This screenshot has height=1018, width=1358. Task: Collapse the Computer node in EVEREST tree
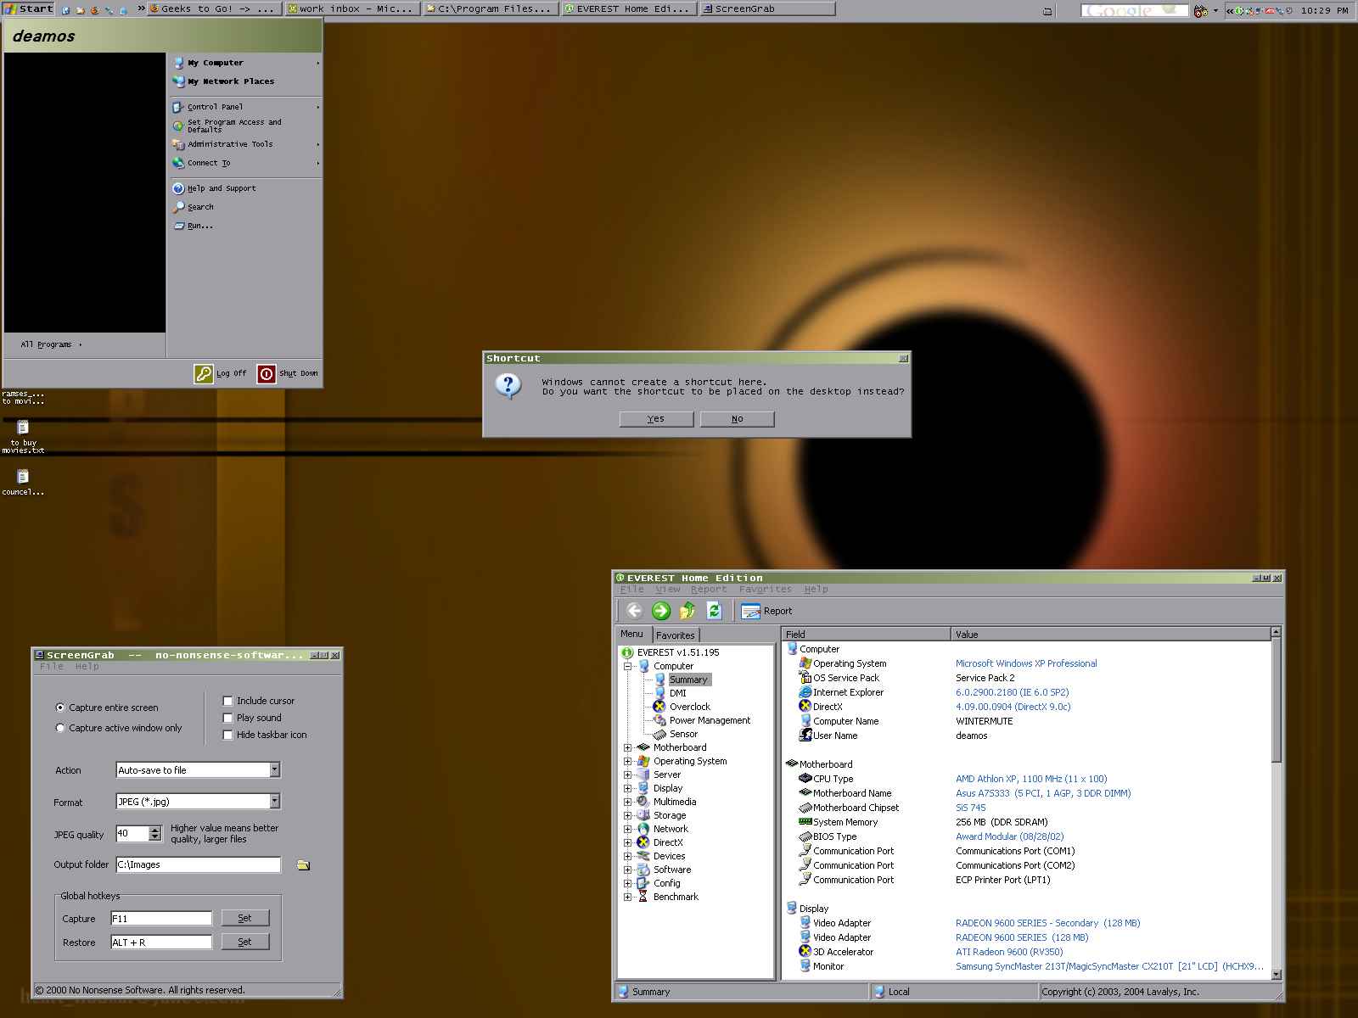(628, 666)
